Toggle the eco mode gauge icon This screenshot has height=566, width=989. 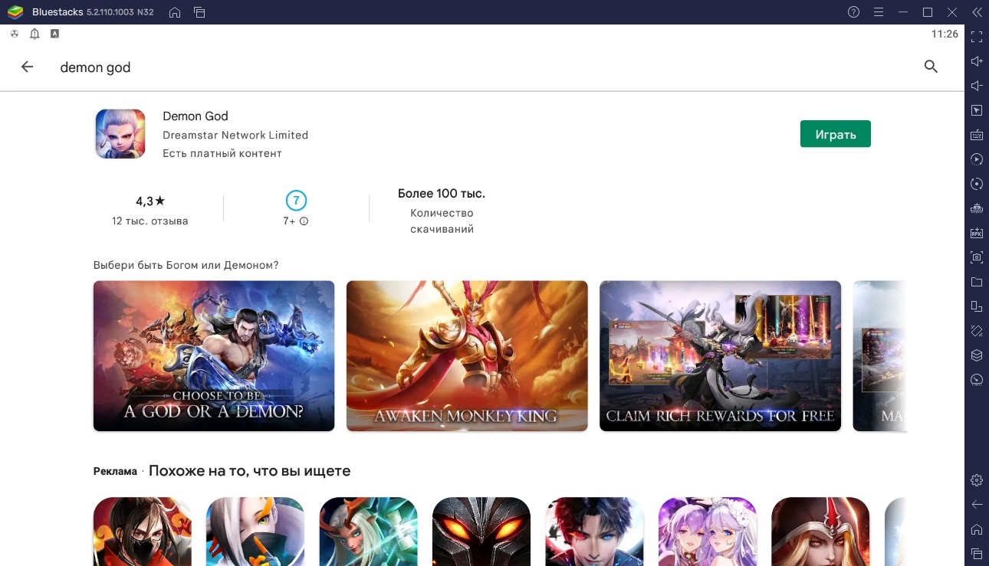point(976,380)
